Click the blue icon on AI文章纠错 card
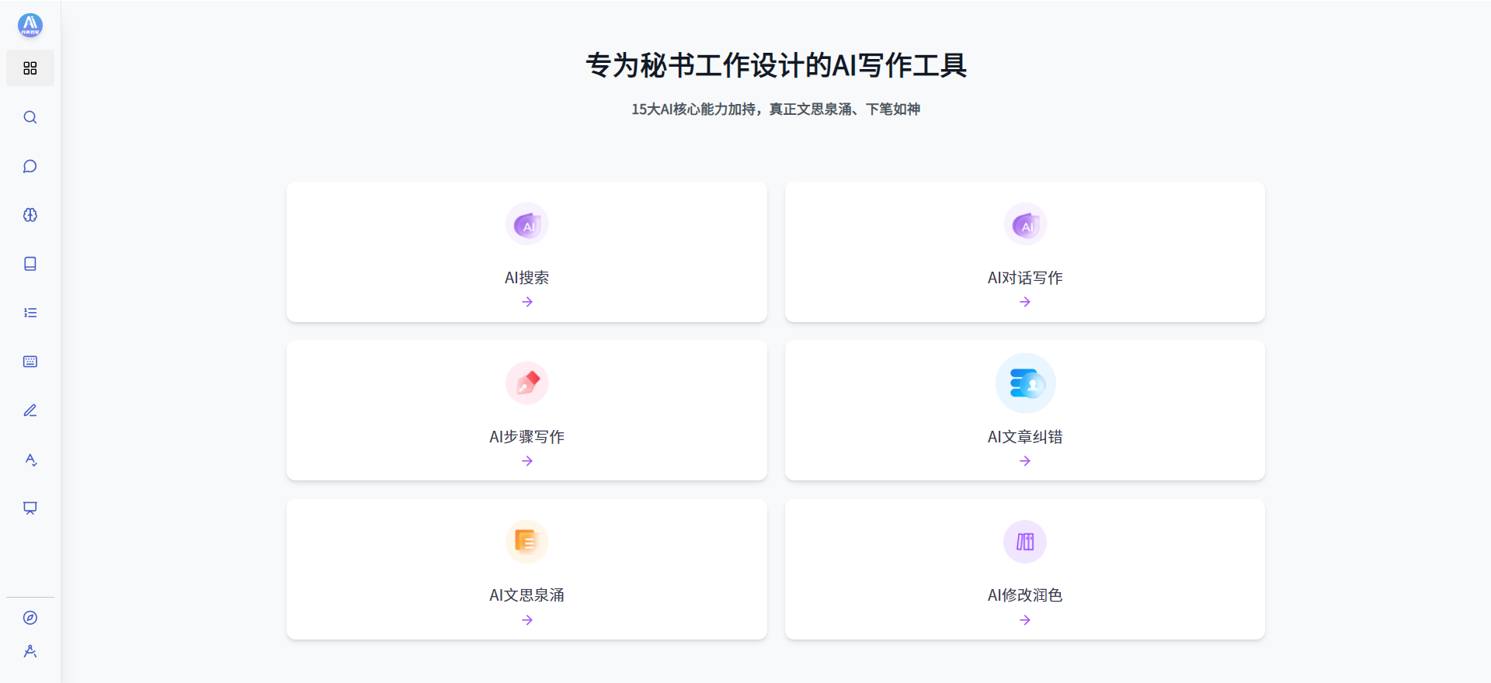The image size is (1491, 683). [1025, 383]
